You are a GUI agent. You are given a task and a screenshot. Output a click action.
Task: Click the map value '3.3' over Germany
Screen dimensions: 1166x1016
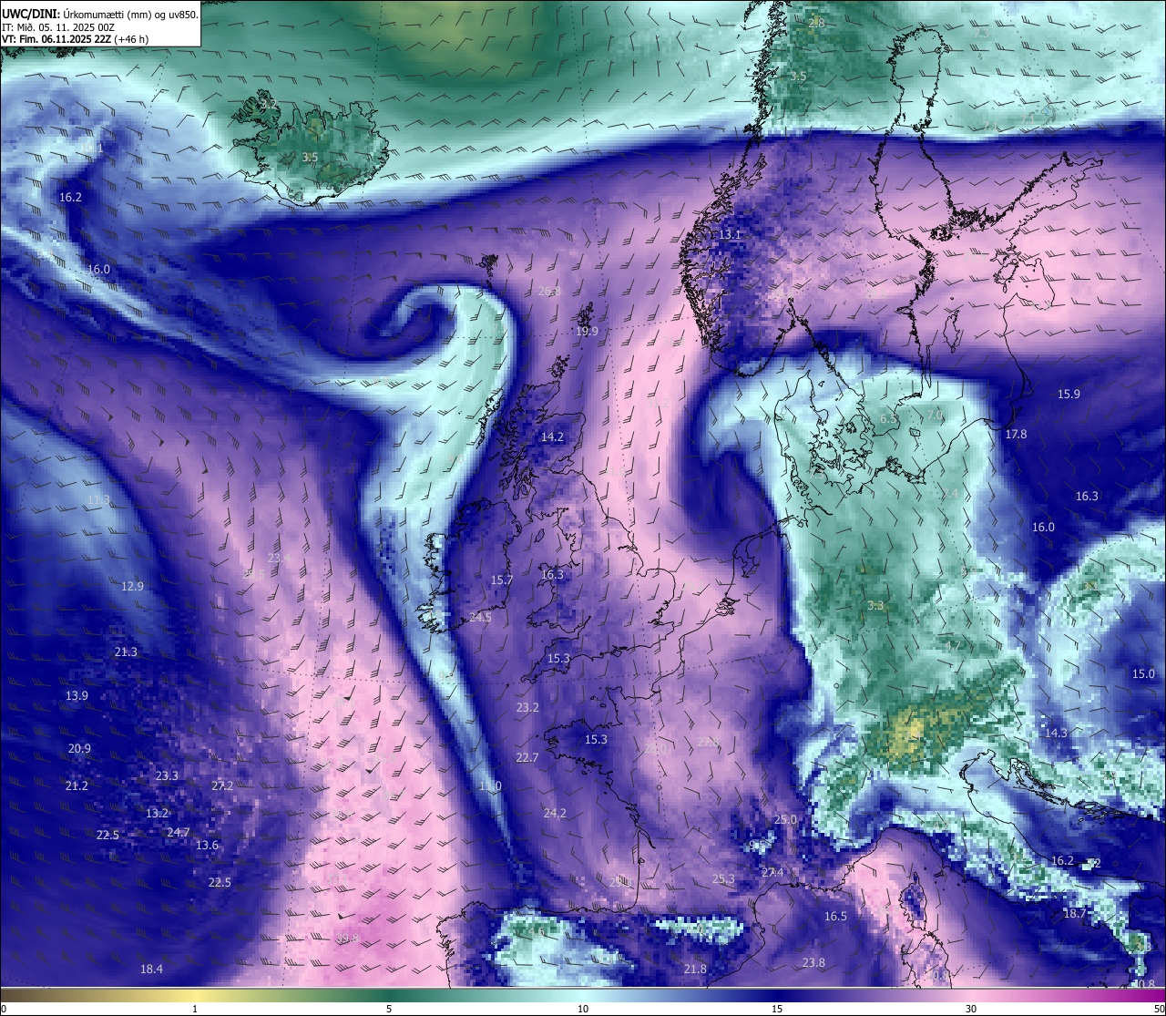coord(875,606)
